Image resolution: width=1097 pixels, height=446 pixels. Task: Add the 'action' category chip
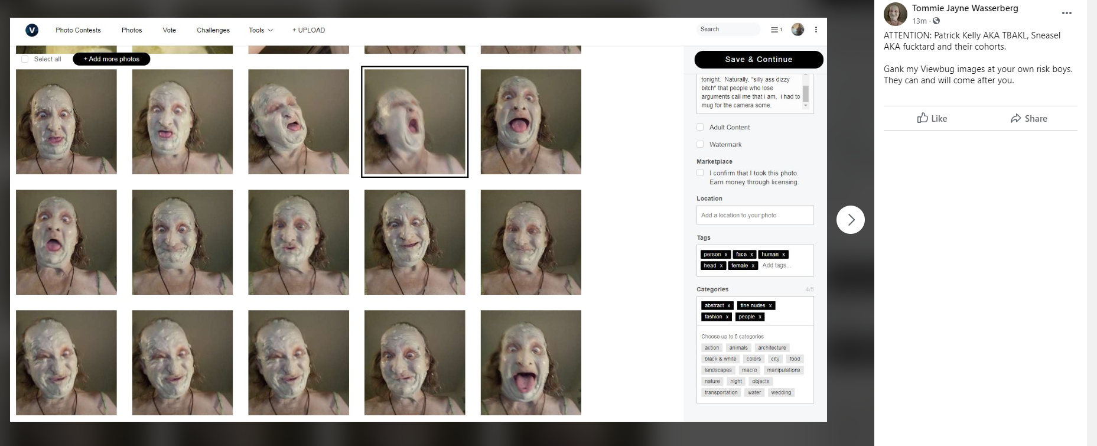[x=712, y=348]
